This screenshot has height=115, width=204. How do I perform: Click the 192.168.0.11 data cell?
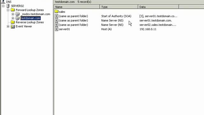click(x=148, y=29)
